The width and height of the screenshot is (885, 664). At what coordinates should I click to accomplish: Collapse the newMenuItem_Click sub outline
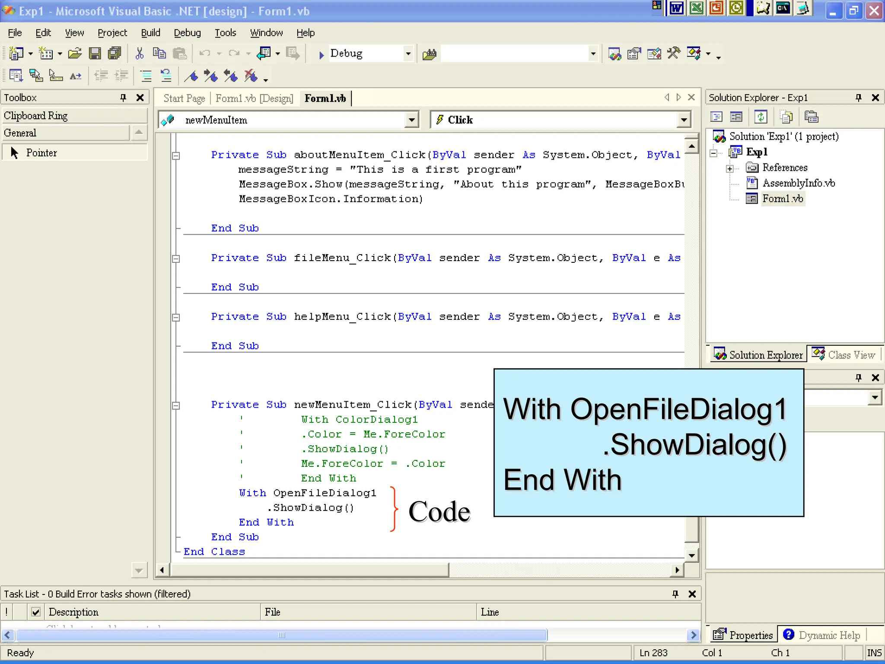click(x=176, y=405)
